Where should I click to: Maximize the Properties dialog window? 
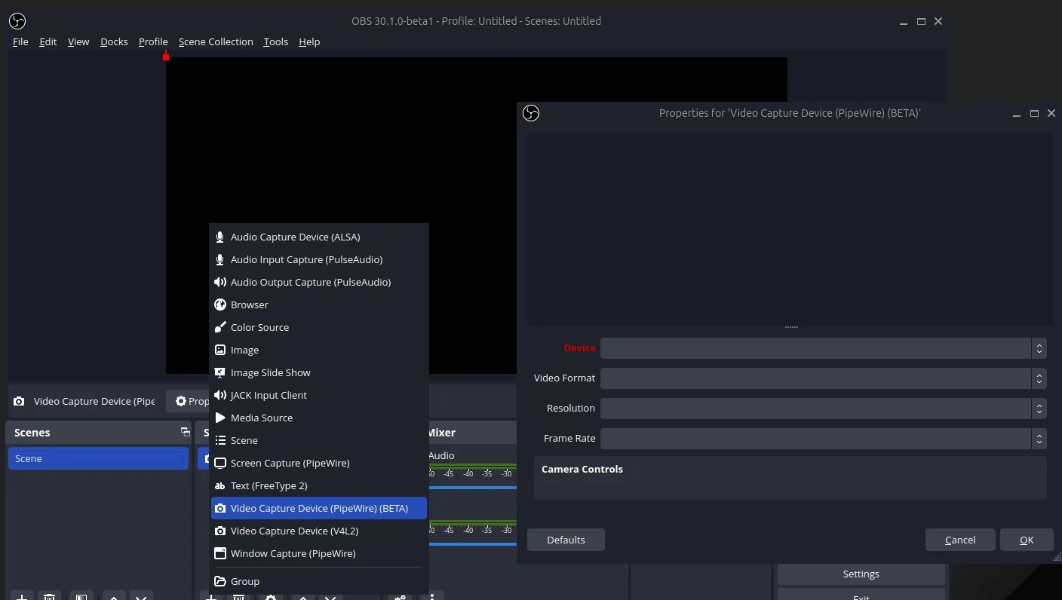[x=1034, y=113]
